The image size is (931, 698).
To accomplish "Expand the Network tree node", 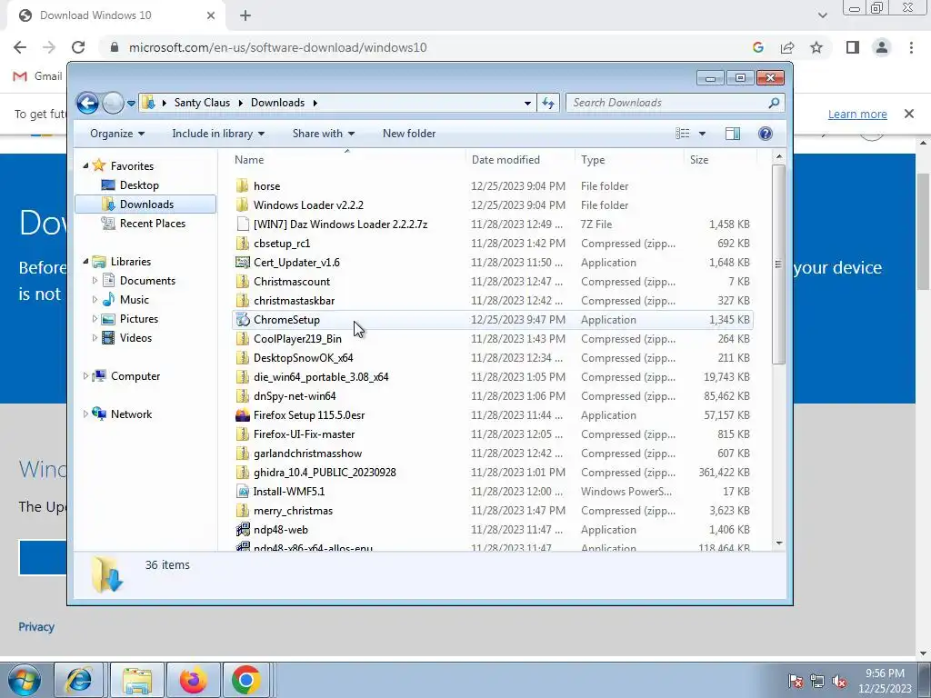I will [85, 414].
